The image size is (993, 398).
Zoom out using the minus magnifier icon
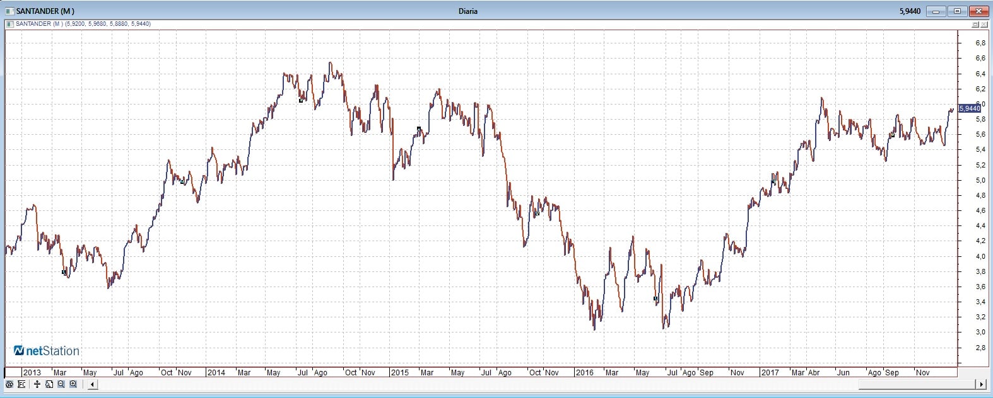(x=61, y=384)
